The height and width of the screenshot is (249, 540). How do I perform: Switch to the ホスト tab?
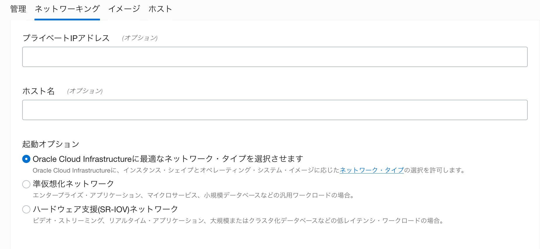tap(160, 9)
